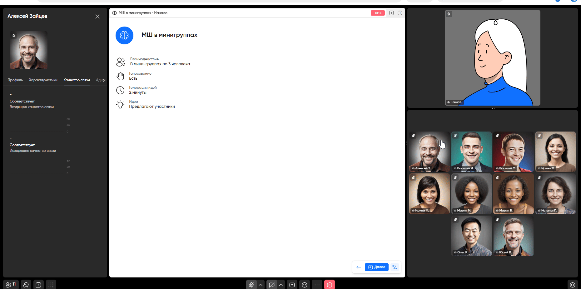Go back with the left arrow icon
Screen dimensions: 581x289
click(359, 267)
